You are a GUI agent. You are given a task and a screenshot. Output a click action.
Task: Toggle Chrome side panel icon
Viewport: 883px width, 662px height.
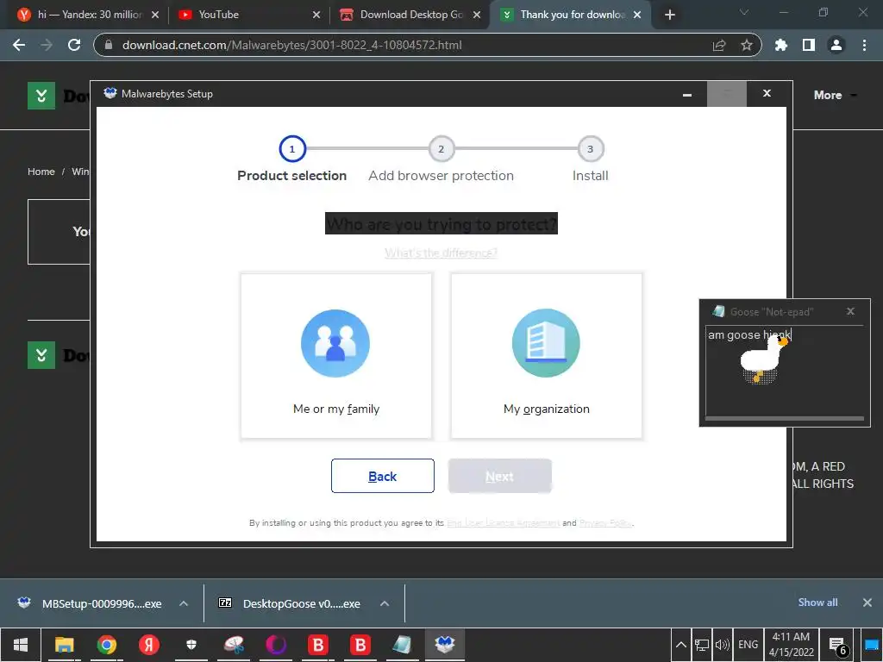(809, 45)
